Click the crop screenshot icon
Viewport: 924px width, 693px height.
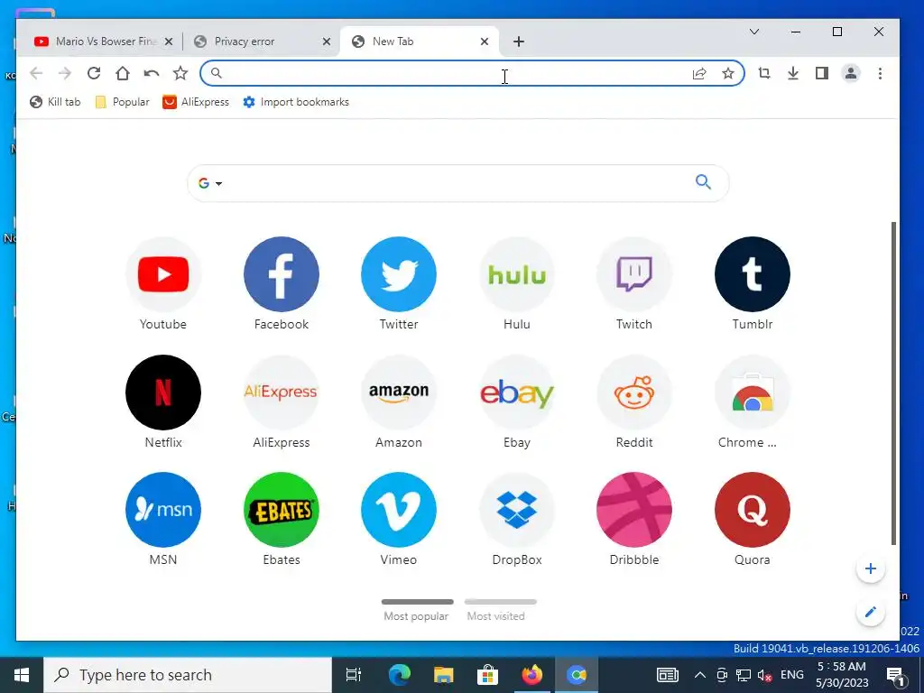764,73
